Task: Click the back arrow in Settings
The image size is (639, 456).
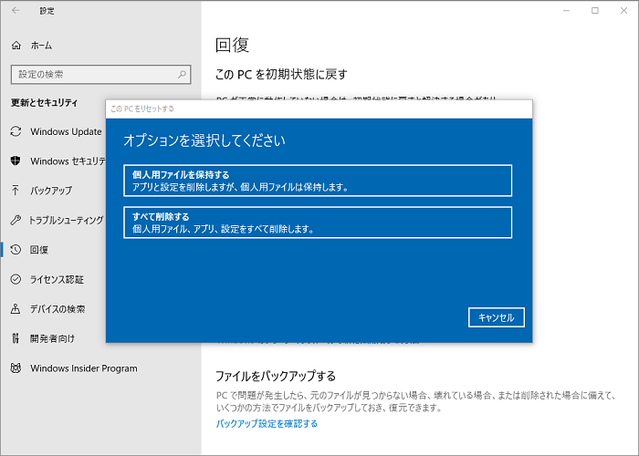Action: click(16, 11)
